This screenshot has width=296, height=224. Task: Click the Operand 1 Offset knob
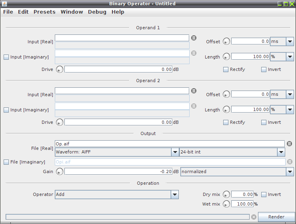[226, 41]
